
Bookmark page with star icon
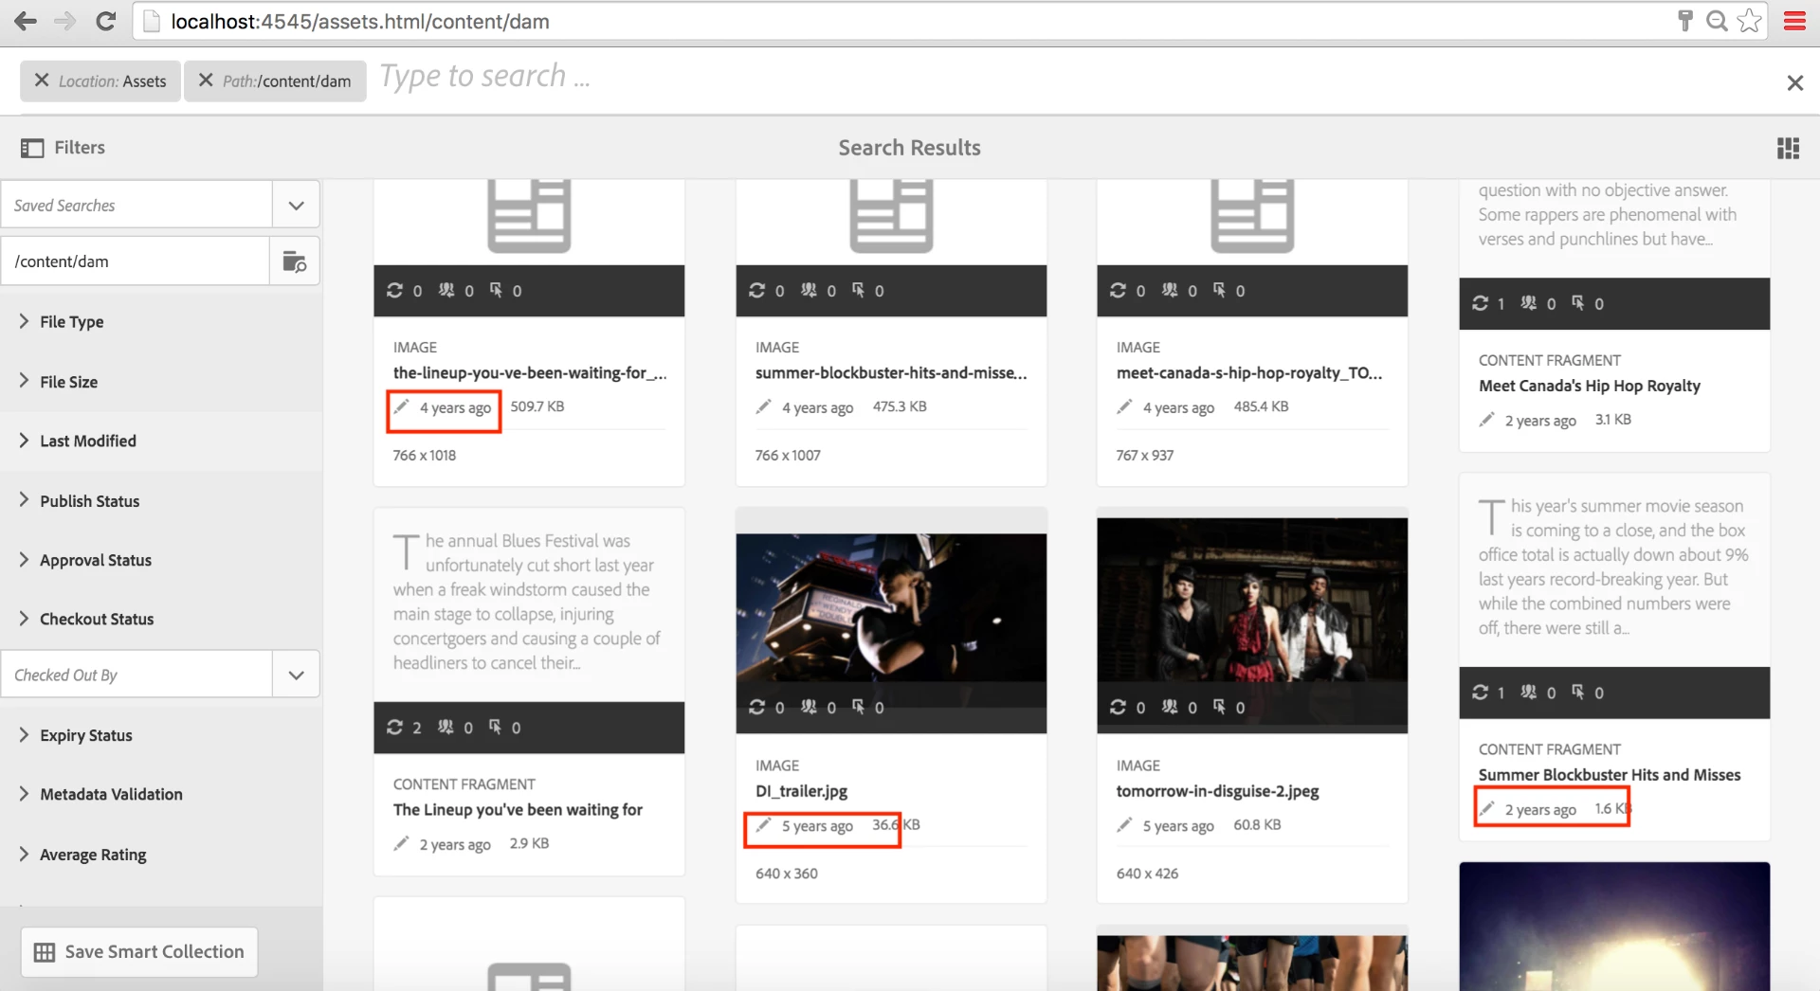(1750, 21)
